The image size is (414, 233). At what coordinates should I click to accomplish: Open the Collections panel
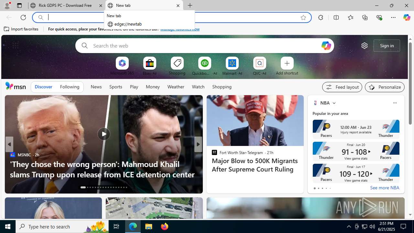click(x=365, y=17)
